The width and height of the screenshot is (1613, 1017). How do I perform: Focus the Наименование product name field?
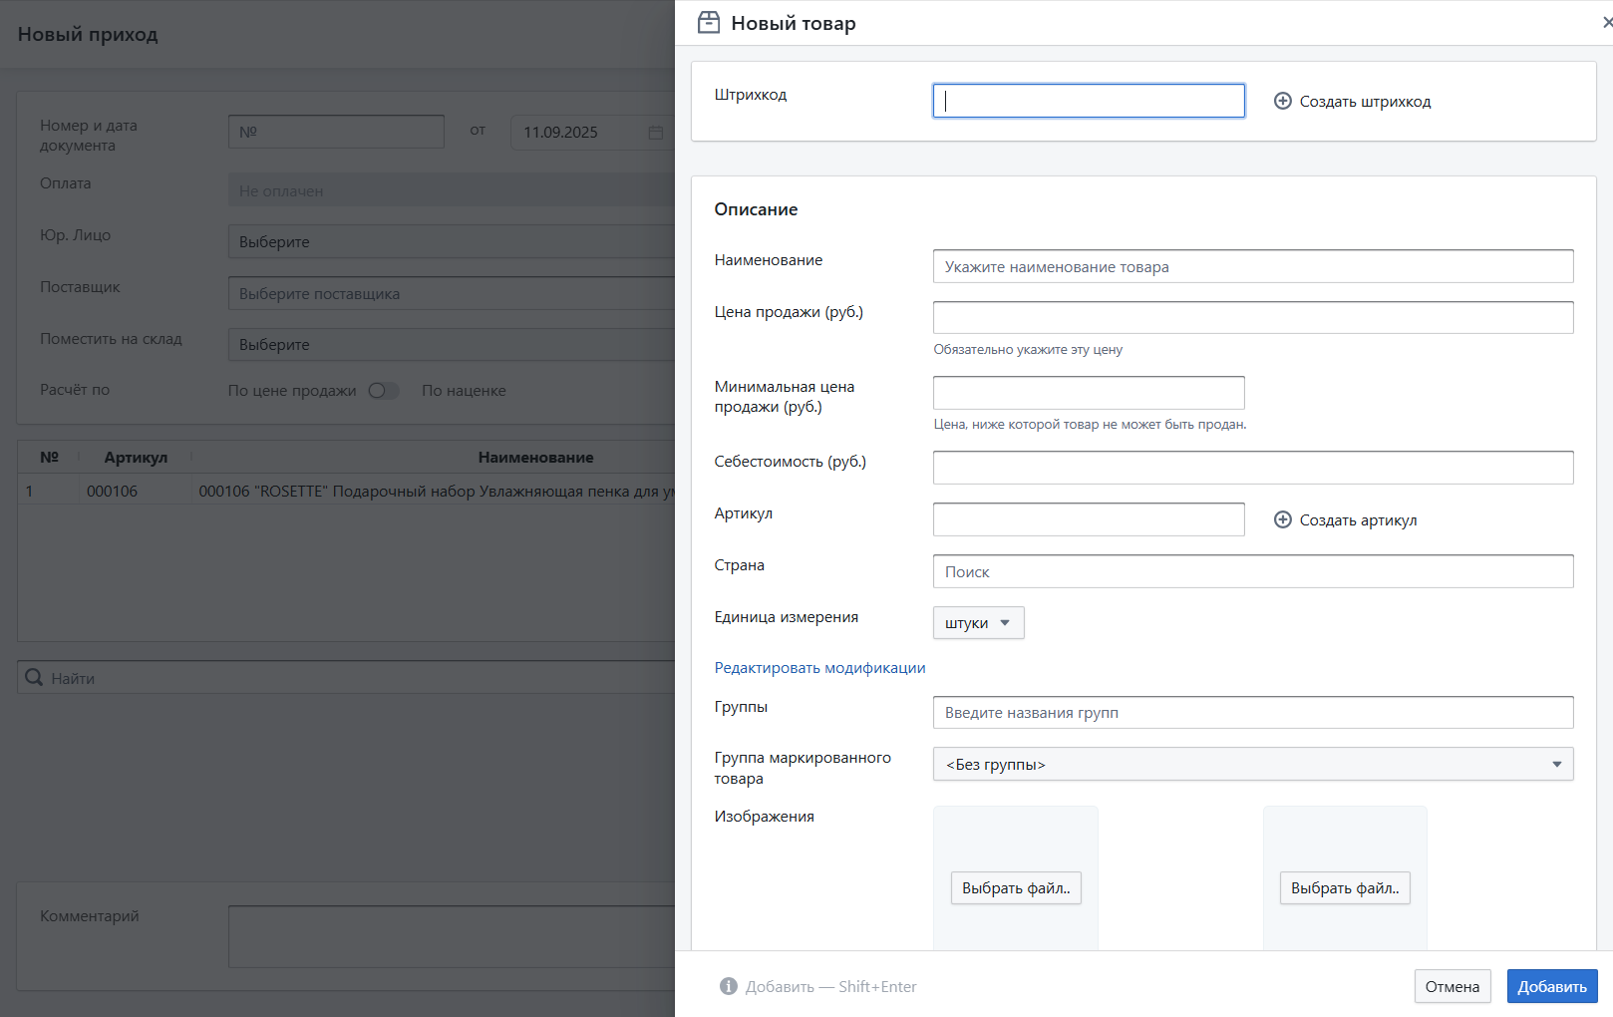point(1252,267)
